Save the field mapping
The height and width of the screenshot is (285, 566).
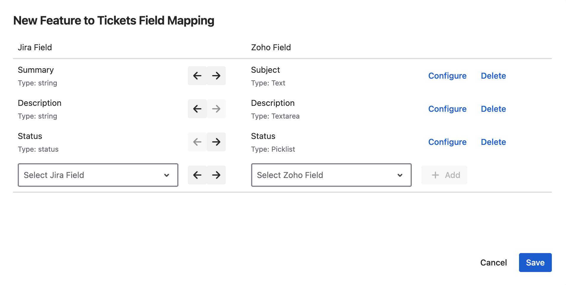tap(535, 263)
